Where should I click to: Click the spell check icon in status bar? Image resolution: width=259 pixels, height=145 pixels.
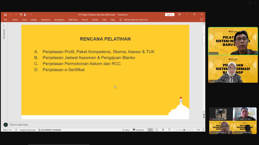point(16,130)
